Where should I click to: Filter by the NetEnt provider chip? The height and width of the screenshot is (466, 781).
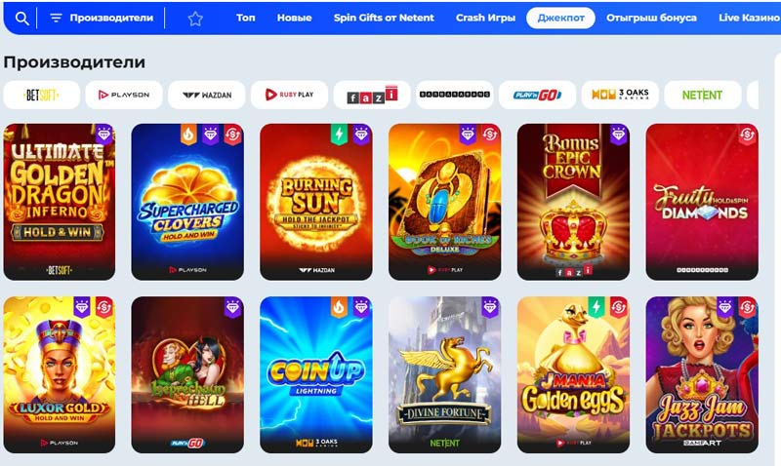[702, 95]
